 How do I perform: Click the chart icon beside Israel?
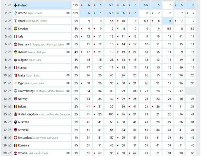tap(10, 21)
